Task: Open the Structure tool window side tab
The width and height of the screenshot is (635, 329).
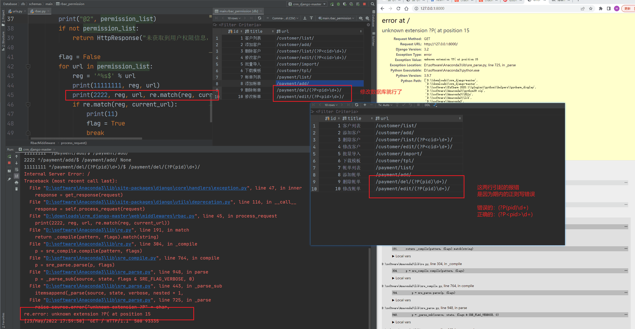Action: [3, 41]
